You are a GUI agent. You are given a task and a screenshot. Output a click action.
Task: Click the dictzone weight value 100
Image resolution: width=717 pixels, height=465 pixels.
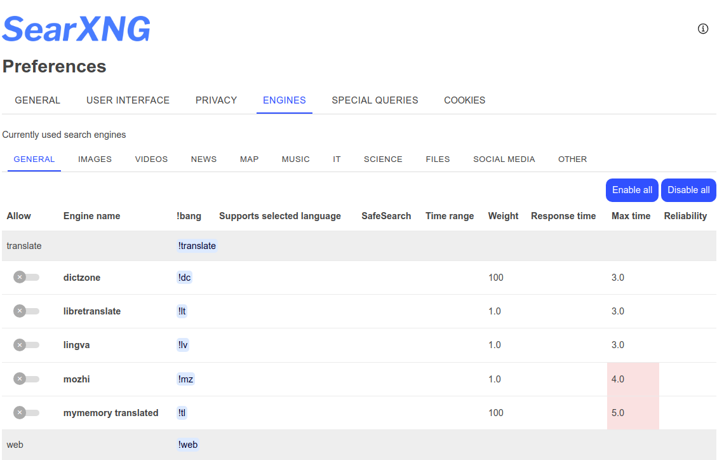click(x=496, y=277)
